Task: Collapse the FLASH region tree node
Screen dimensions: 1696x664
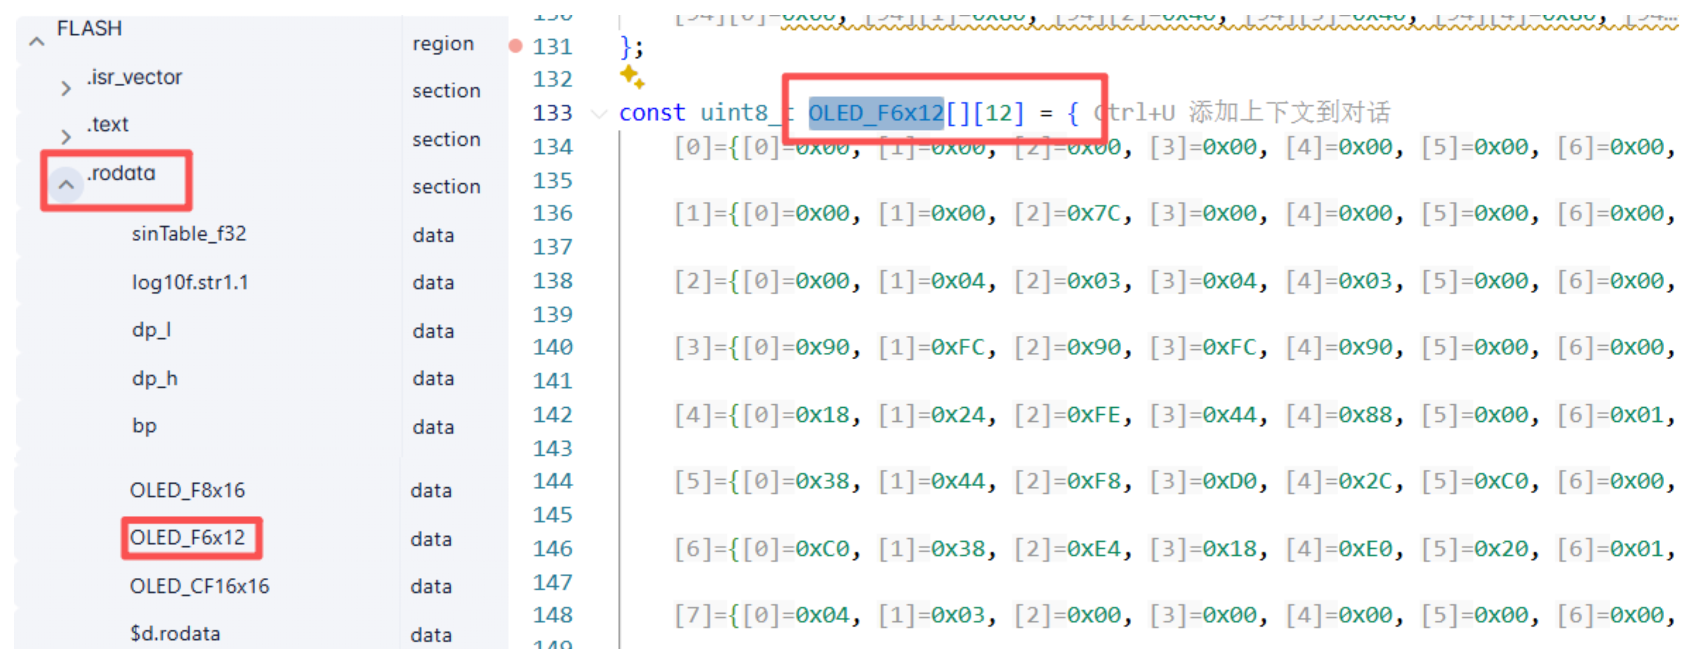Action: point(37,42)
